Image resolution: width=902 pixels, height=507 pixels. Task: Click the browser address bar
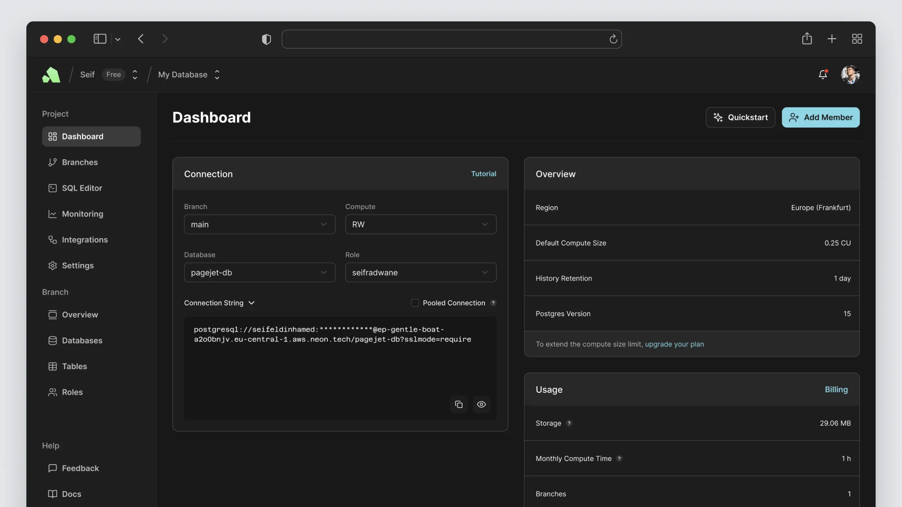(444, 39)
